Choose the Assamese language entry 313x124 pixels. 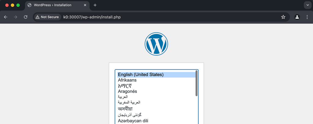tap(127, 109)
